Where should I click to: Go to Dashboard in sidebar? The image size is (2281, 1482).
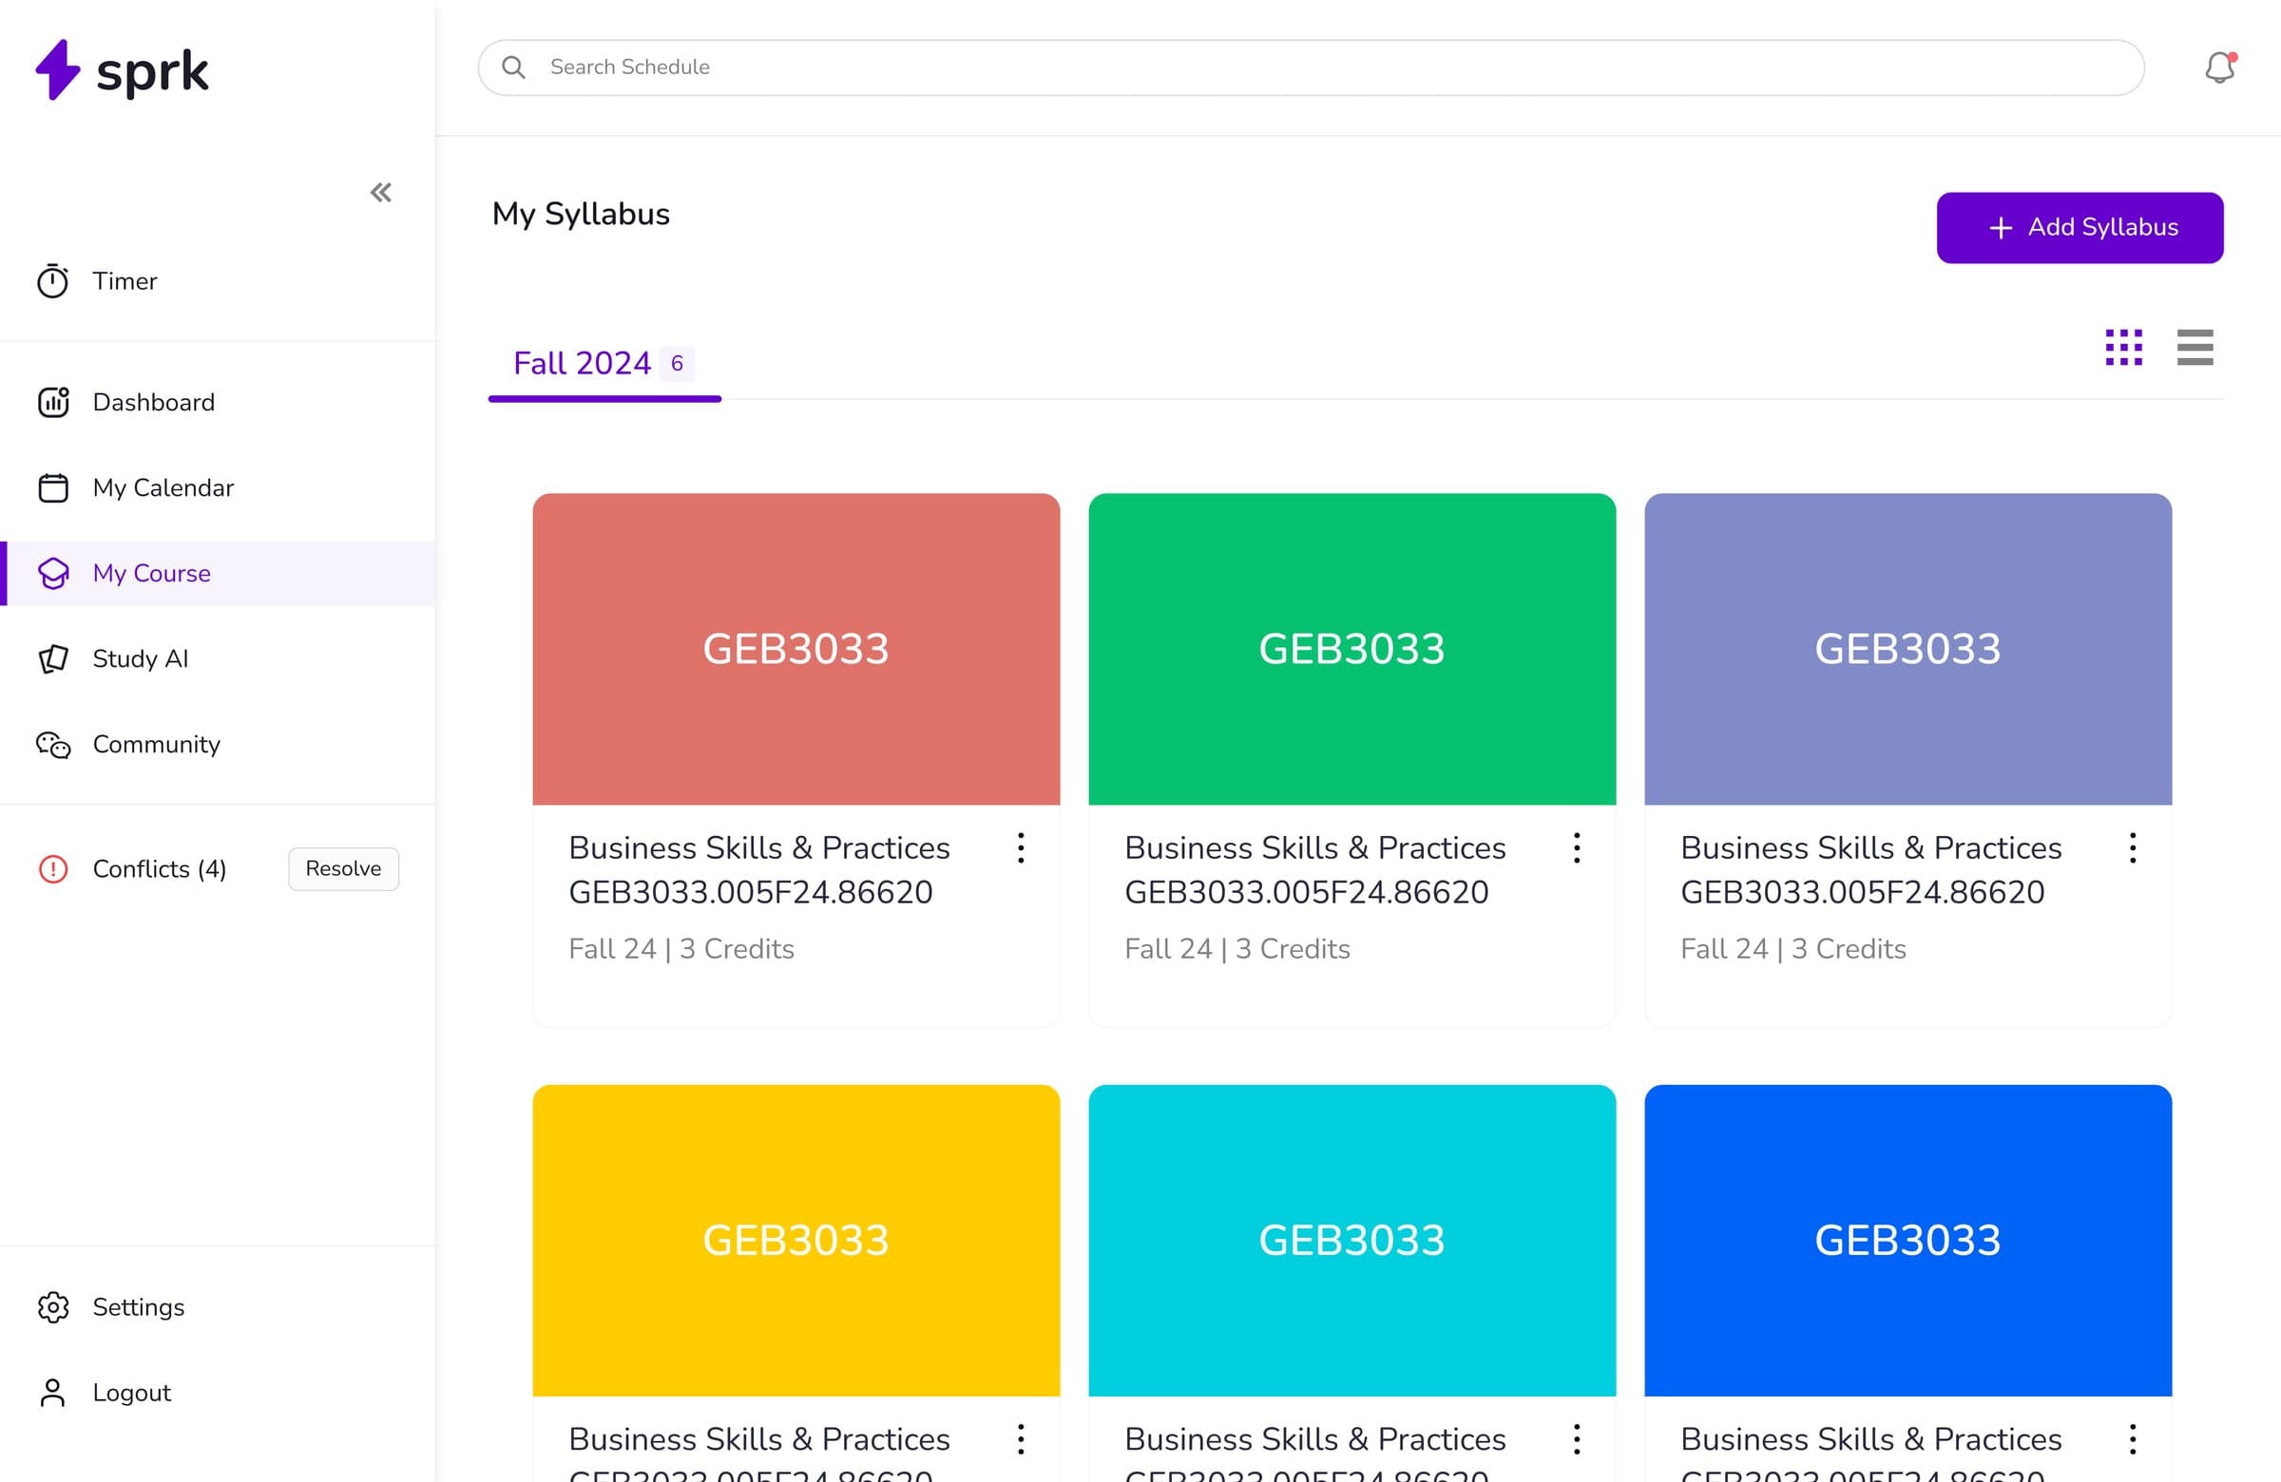[x=153, y=403]
